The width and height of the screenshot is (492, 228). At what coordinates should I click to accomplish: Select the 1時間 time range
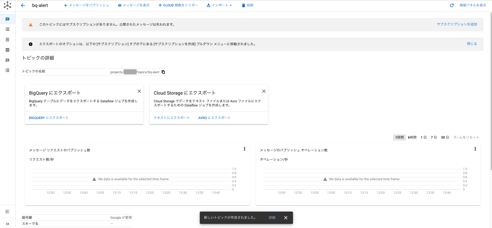(399, 137)
